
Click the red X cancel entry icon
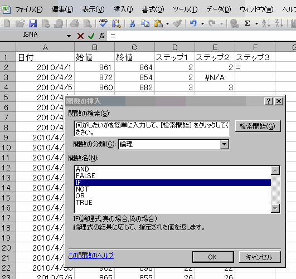[x=80, y=36]
